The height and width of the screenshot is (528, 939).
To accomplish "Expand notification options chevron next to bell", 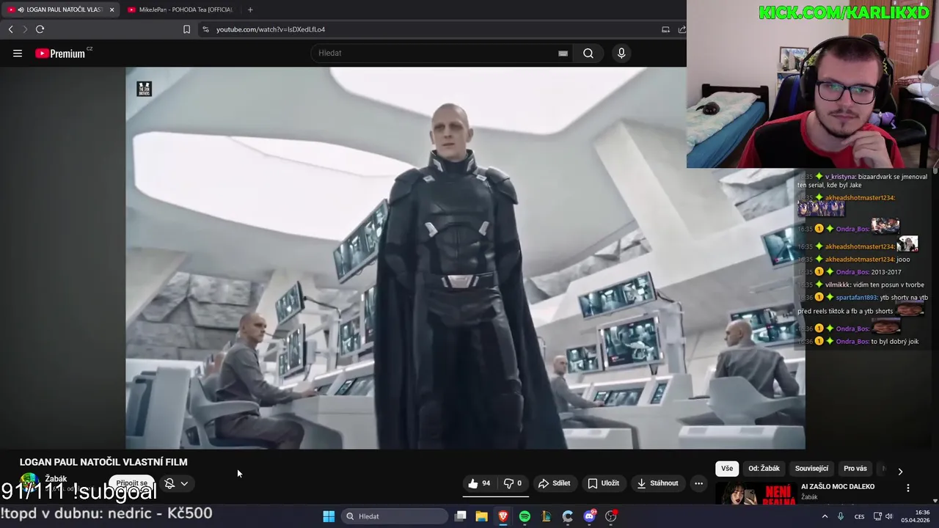I will (184, 483).
